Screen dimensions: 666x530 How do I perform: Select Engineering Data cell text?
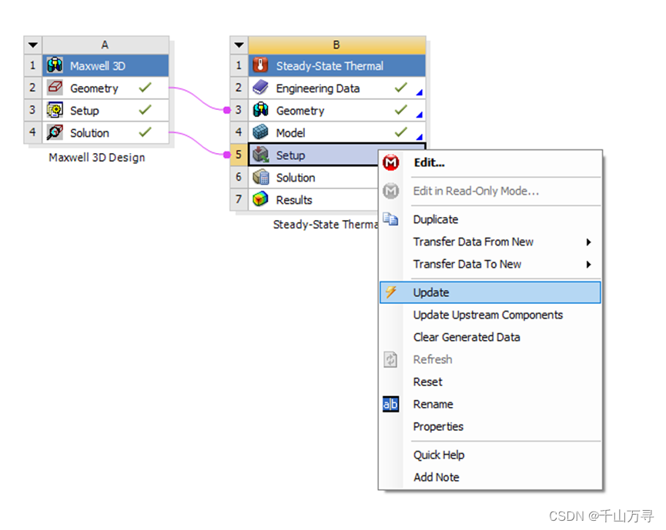[318, 88]
